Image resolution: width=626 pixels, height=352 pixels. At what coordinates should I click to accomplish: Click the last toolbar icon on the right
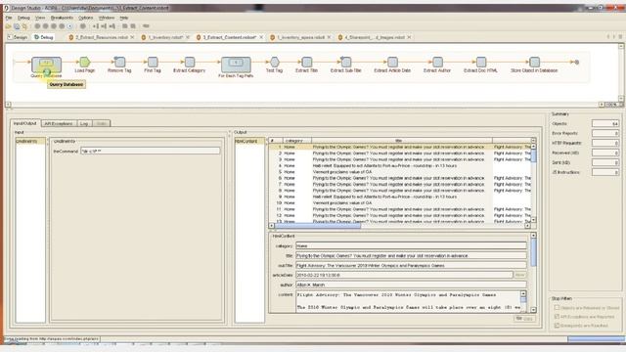point(146,26)
